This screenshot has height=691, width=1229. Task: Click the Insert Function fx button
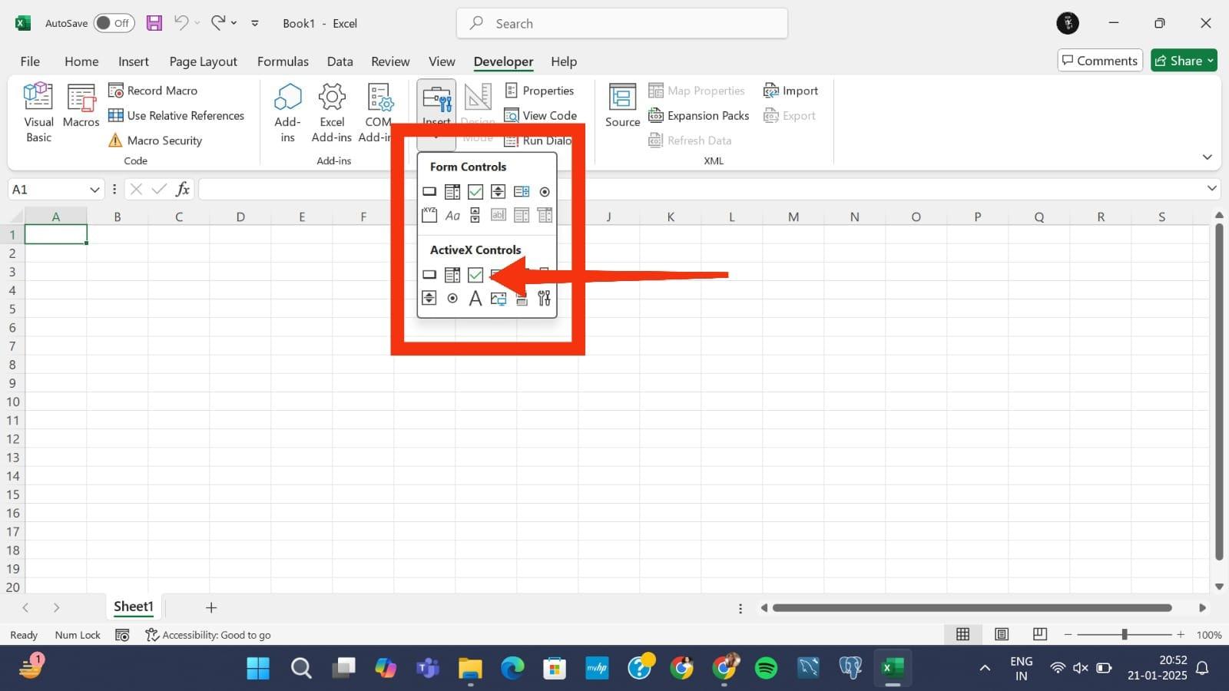tap(183, 189)
